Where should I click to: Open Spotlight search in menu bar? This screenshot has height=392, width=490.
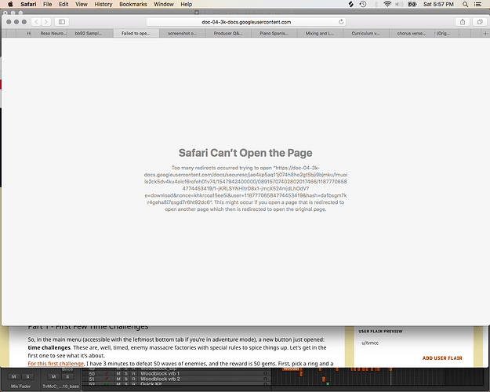click(x=466, y=4)
